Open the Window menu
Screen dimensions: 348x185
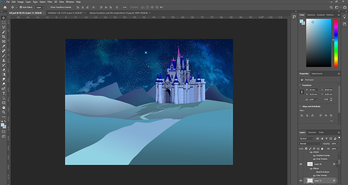pos(70,2)
